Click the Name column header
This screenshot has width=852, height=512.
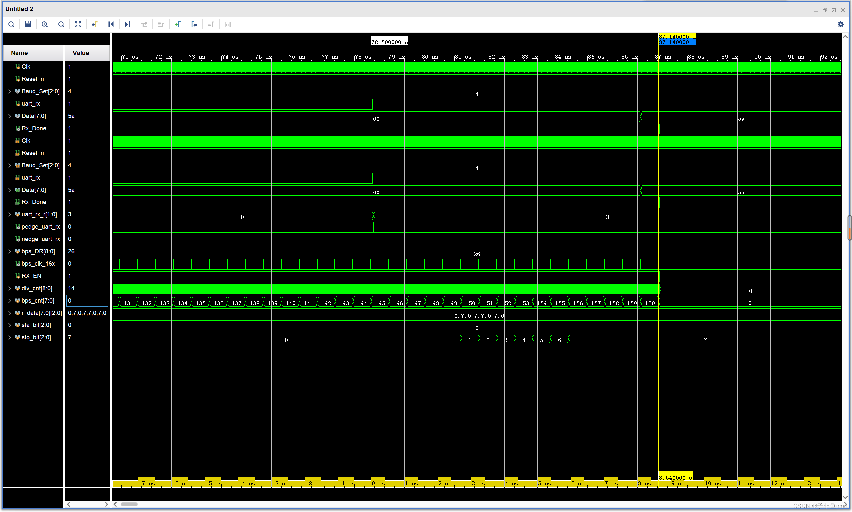pos(19,53)
